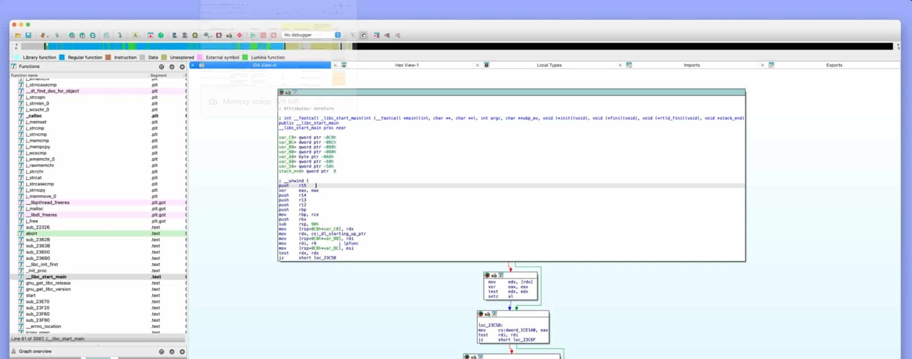Click the 'C' pseudocode toolbar icon
The height and width of the screenshot is (359, 912).
coord(363,35)
